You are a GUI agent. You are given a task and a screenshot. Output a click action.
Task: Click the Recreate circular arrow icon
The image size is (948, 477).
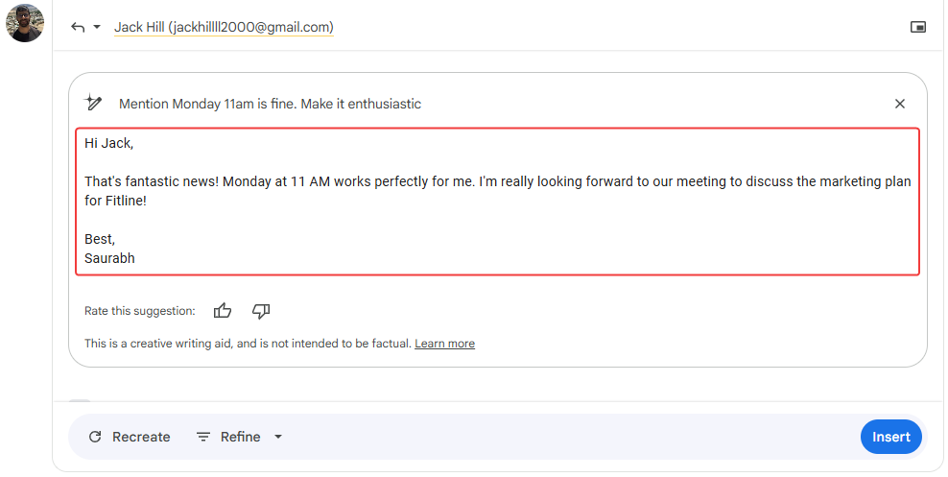(95, 437)
